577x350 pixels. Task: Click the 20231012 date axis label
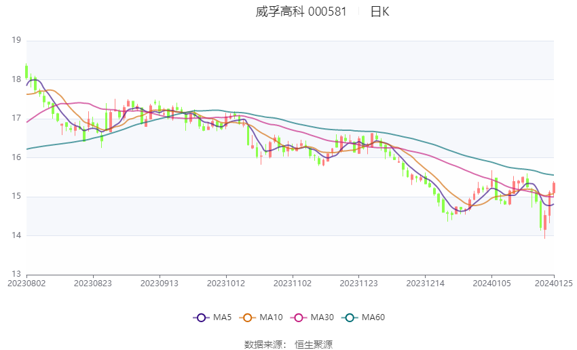coord(226,284)
